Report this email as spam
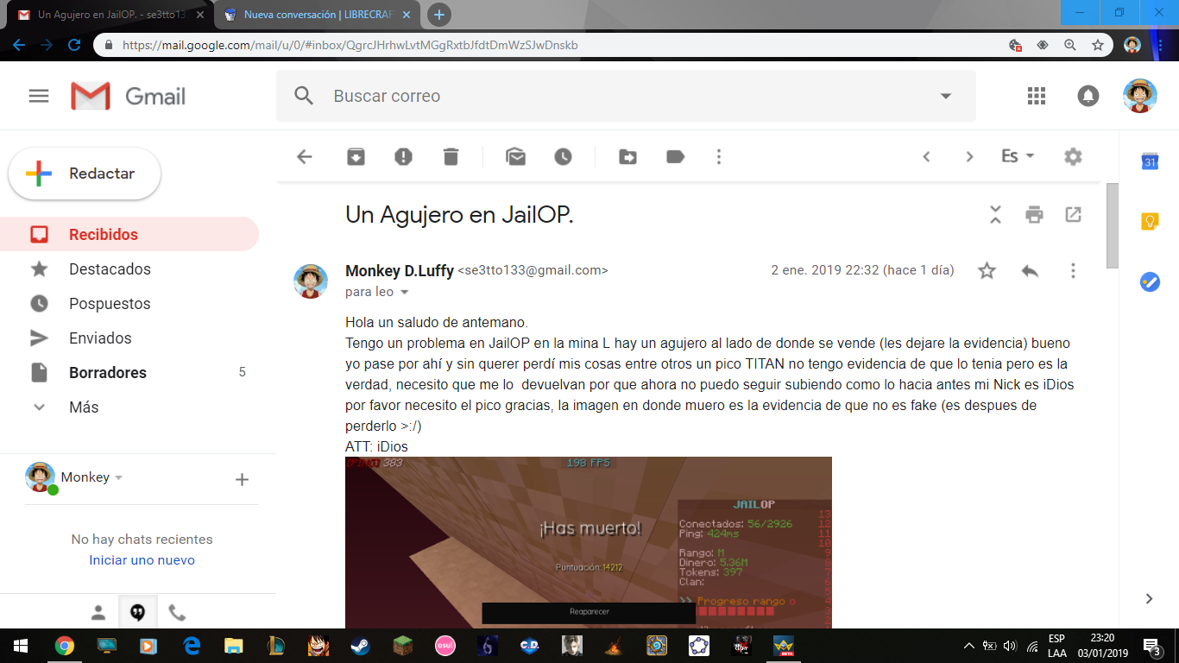 click(403, 156)
